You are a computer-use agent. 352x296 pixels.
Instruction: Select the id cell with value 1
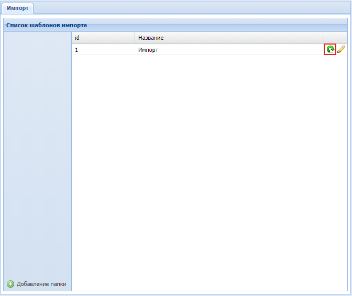pyautogui.click(x=103, y=50)
